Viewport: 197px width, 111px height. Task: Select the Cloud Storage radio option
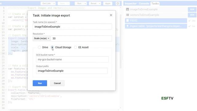pyautogui.click(x=52, y=47)
